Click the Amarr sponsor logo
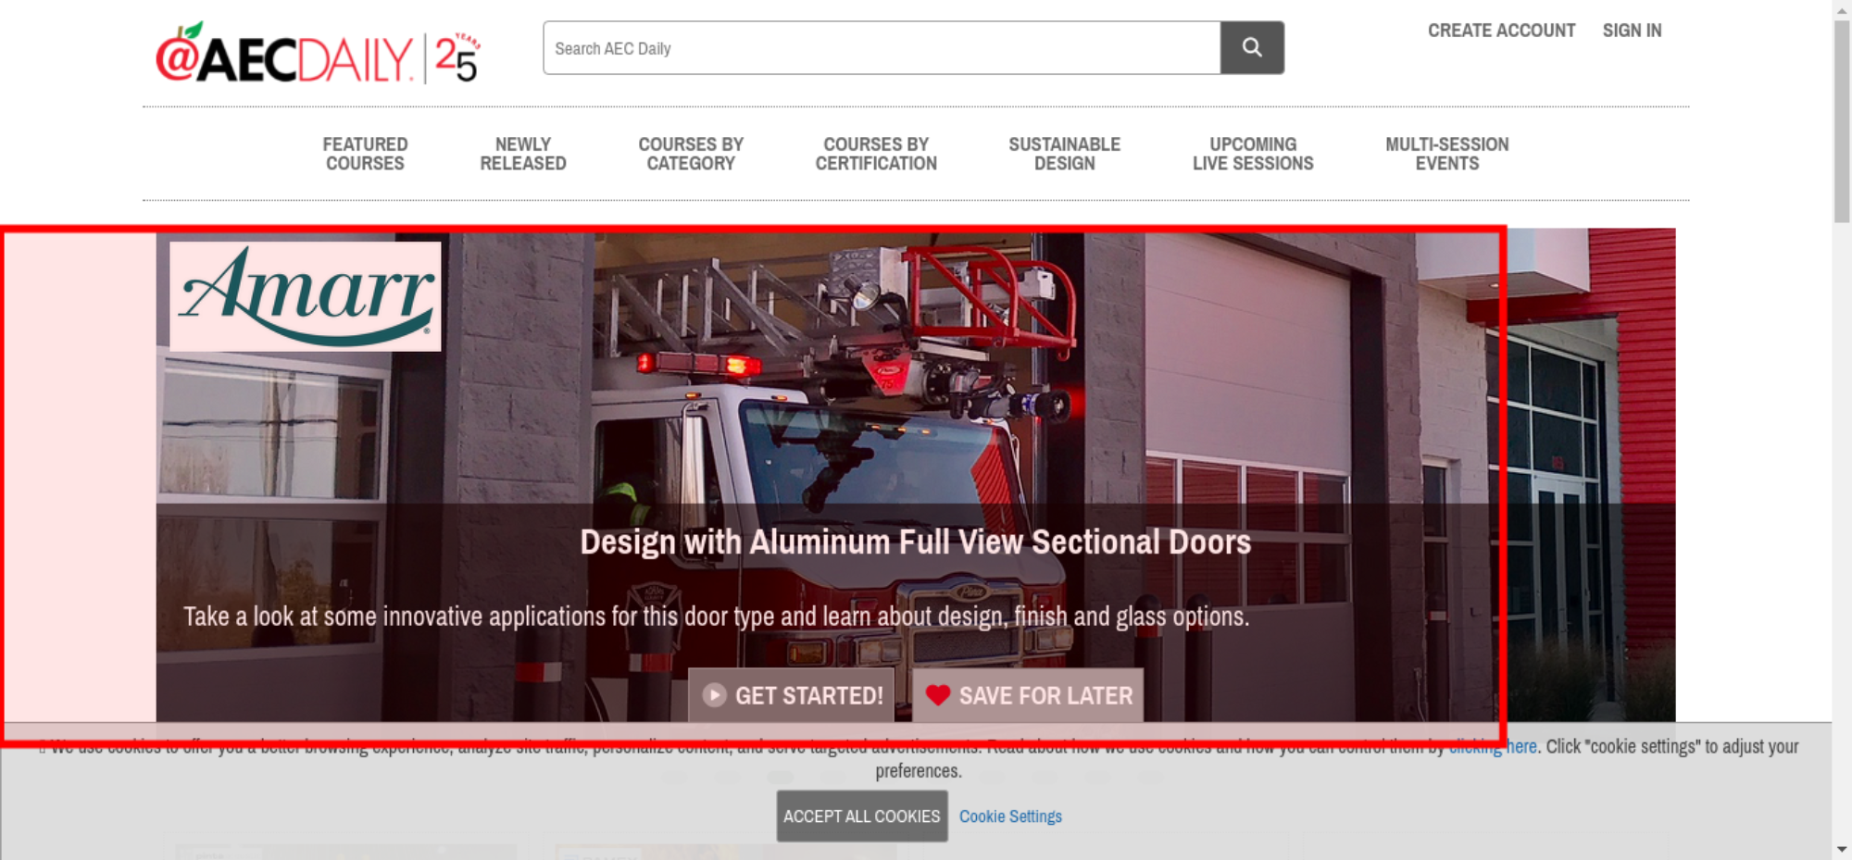This screenshot has width=1852, height=860. pyautogui.click(x=306, y=296)
